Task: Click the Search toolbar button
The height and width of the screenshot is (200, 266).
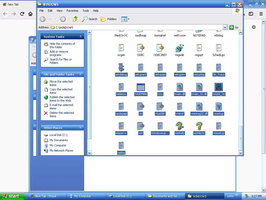Action: click(x=89, y=19)
